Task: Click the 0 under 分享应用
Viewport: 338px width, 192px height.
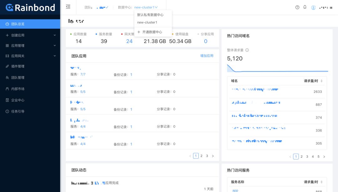Action: click(x=206, y=41)
